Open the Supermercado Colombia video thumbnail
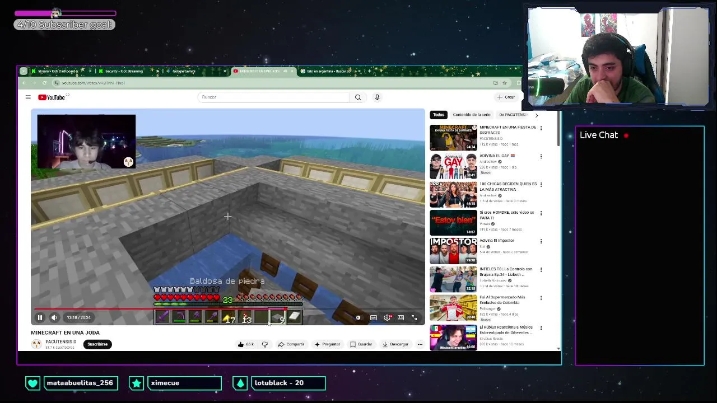Viewport: 717px width, 403px height. (x=453, y=308)
